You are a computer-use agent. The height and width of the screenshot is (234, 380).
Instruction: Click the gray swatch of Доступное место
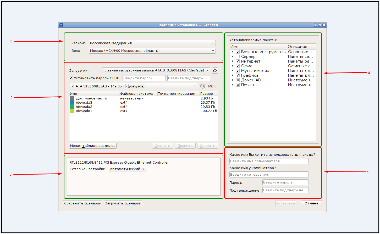pyautogui.click(x=72, y=98)
